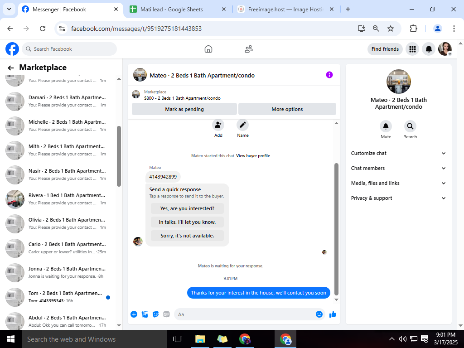The height and width of the screenshot is (348, 464).
Task: Open Carlo conversation in list
Action: (x=58, y=248)
